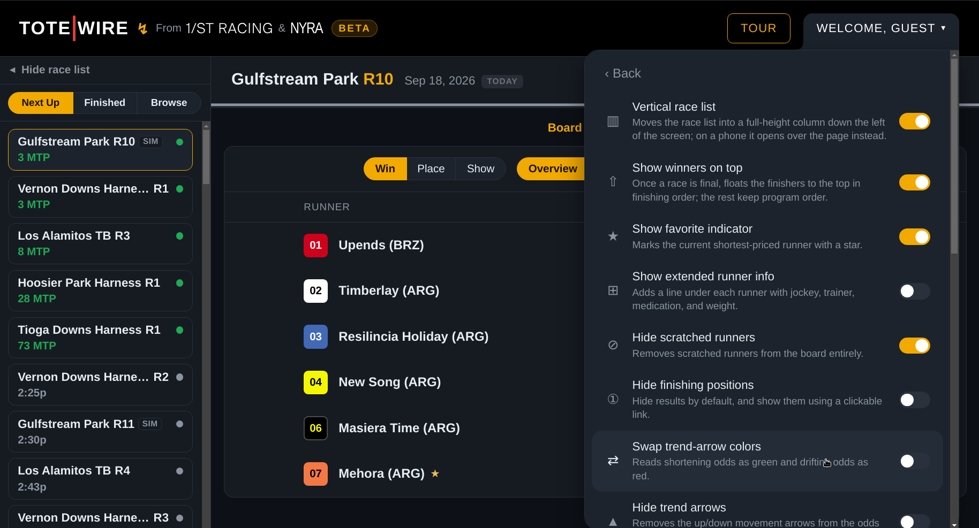Disable the Show winners on top toggle
Screen dimensions: 979x528
[x=914, y=182]
